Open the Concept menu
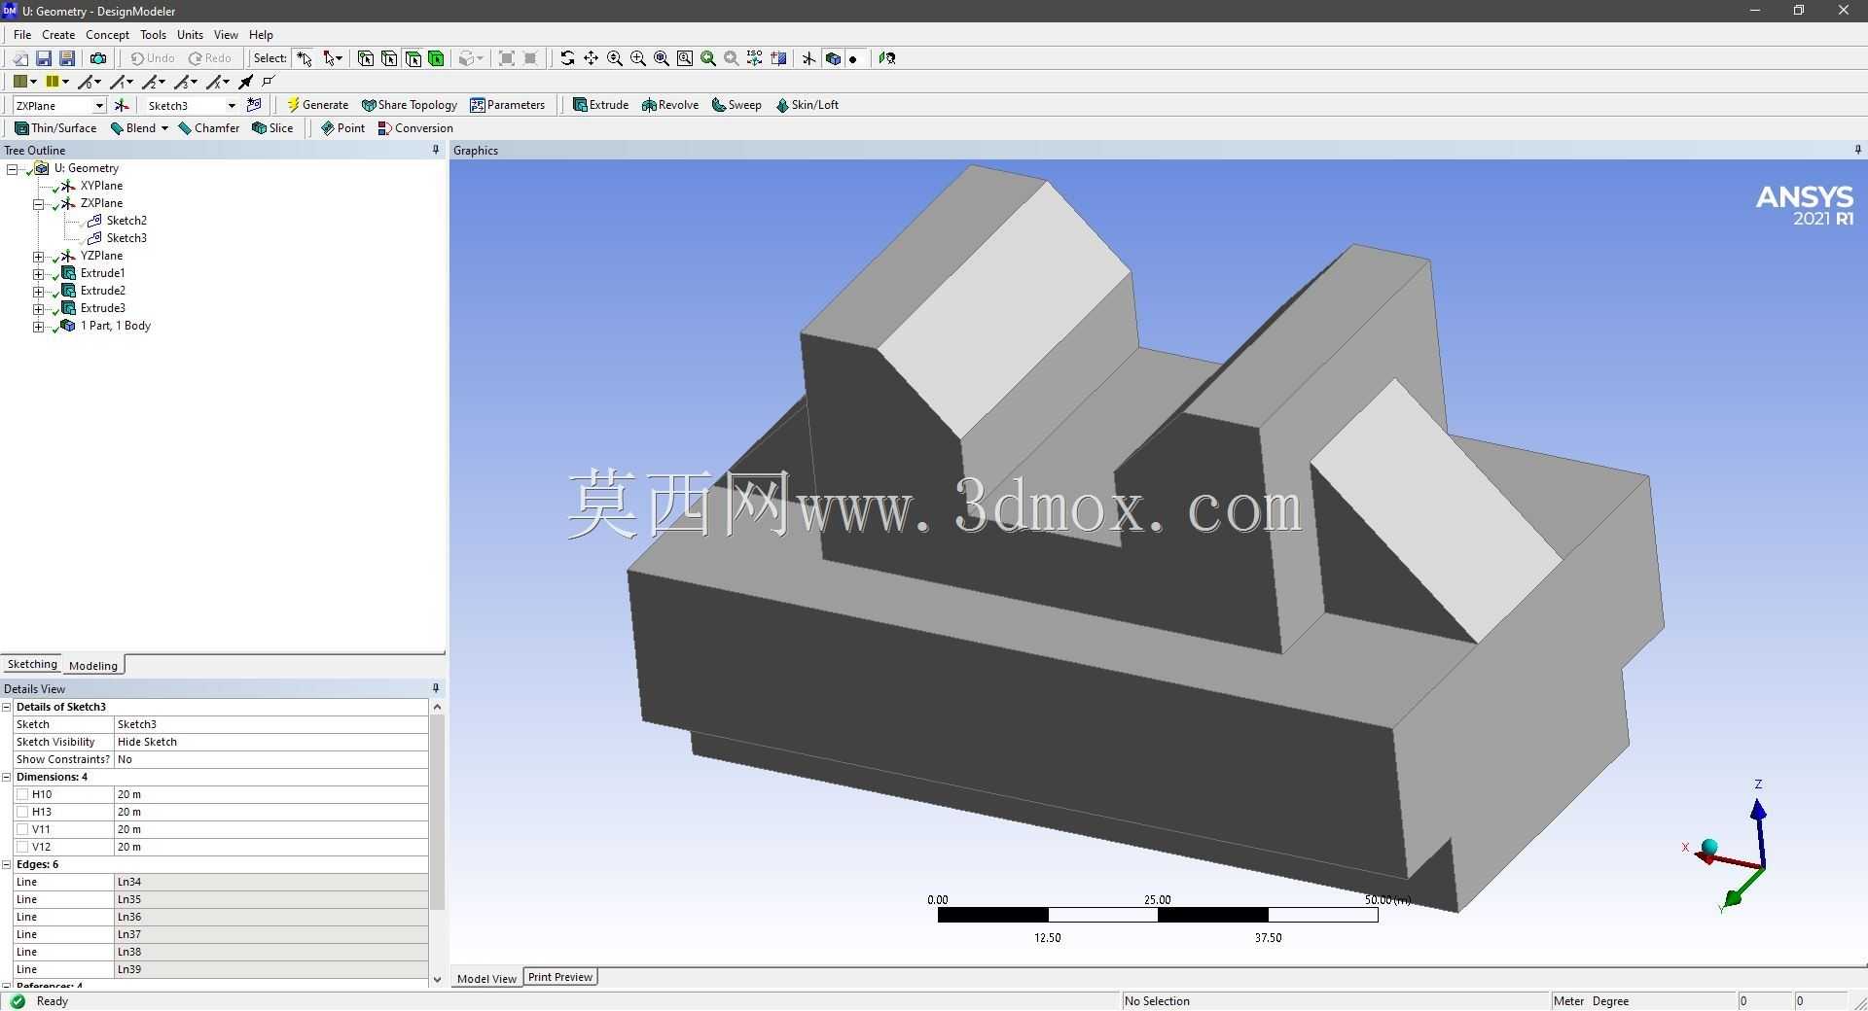The image size is (1868, 1011). (107, 34)
